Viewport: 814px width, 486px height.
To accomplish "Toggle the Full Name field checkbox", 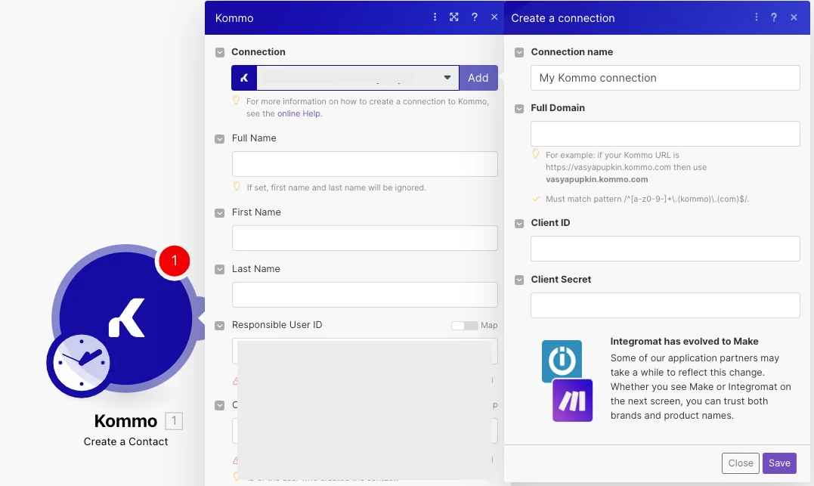I will tap(220, 138).
